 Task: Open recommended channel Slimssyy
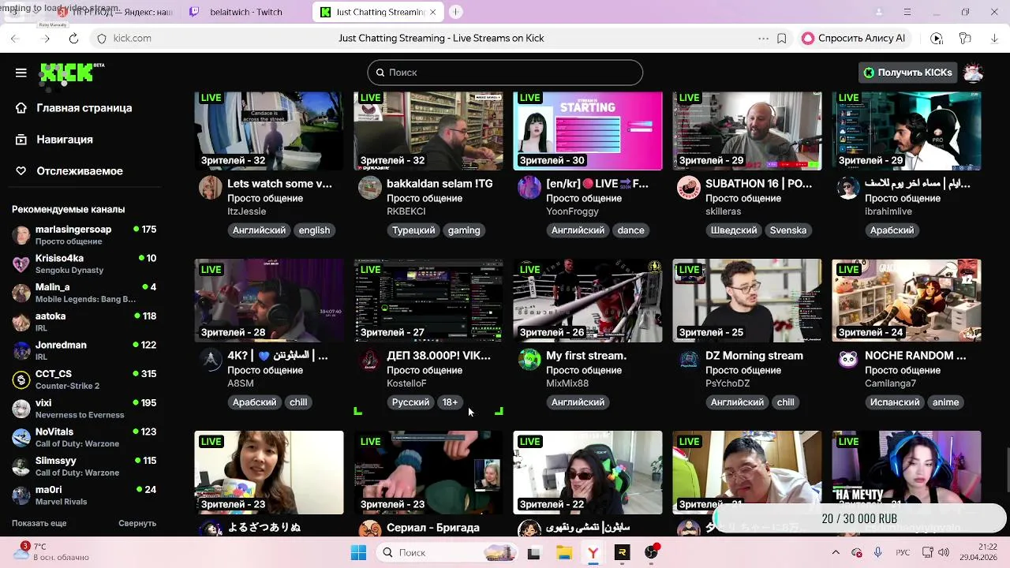(x=84, y=466)
